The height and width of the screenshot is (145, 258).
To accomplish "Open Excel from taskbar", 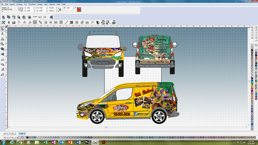I will (45, 142).
